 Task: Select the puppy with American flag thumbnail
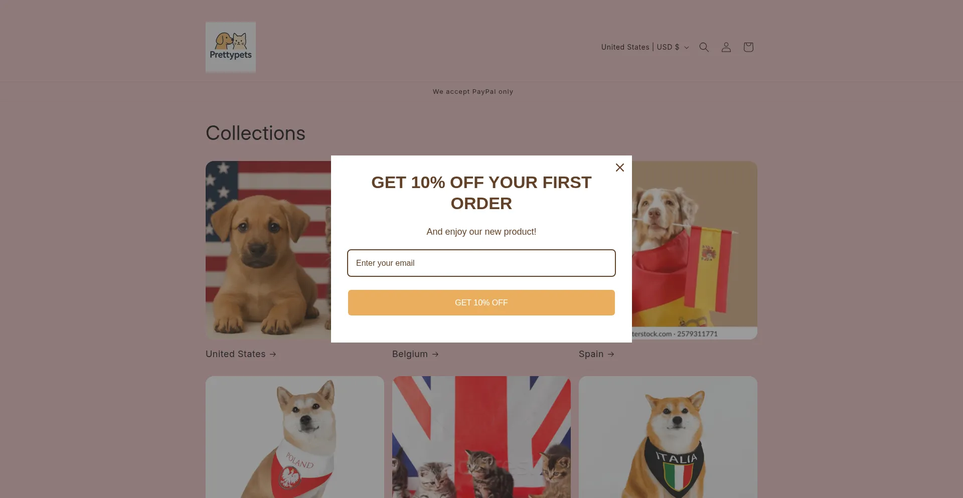point(268,250)
